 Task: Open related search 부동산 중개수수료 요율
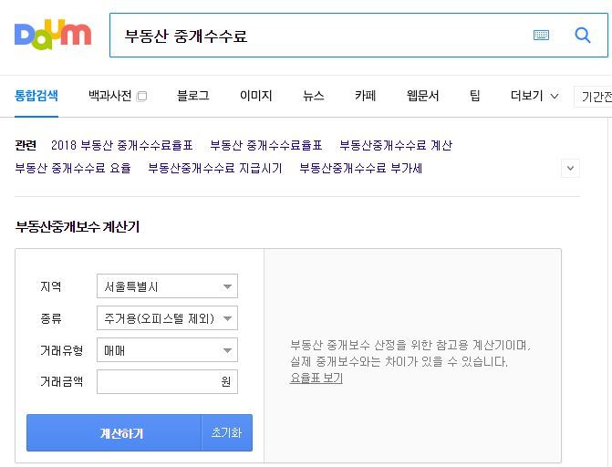point(73,169)
